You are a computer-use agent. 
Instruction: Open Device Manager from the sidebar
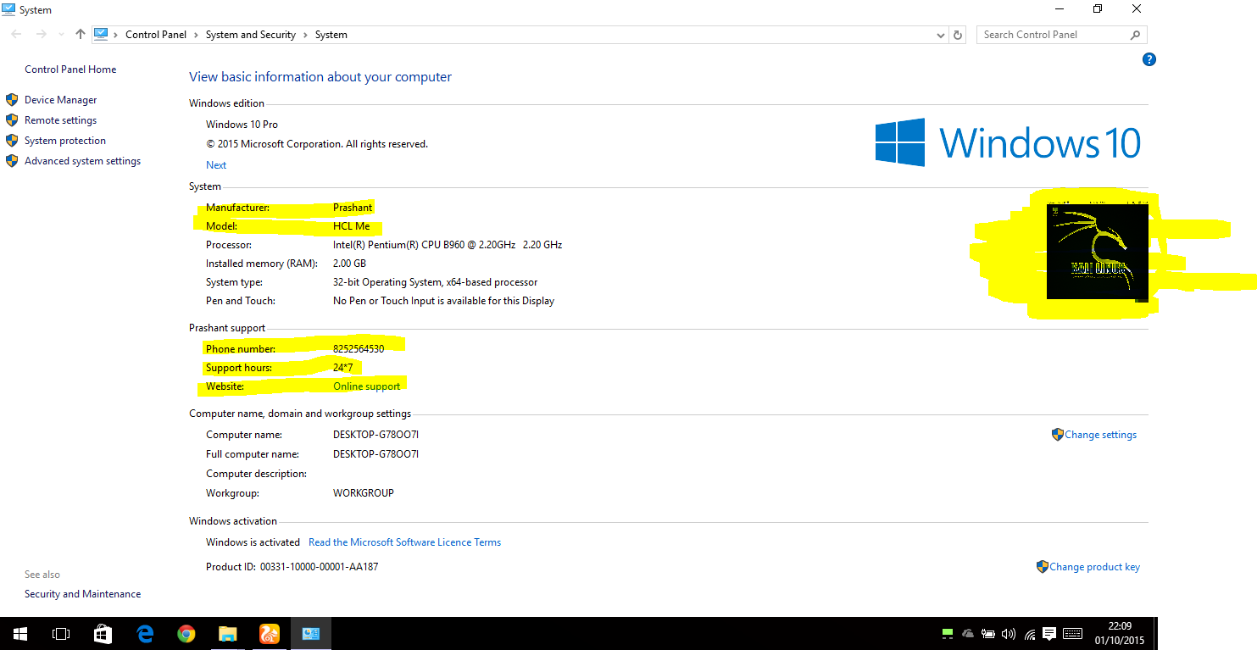60,100
